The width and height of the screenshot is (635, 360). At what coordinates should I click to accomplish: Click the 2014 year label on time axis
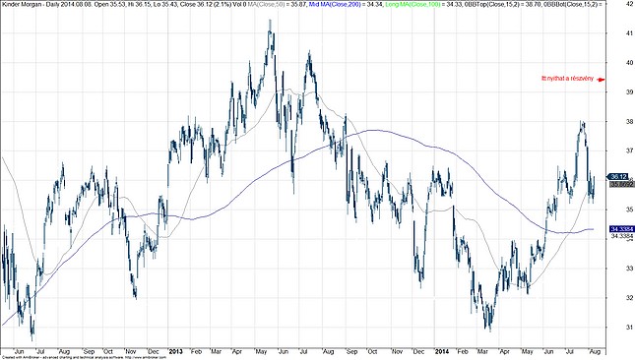(441, 351)
